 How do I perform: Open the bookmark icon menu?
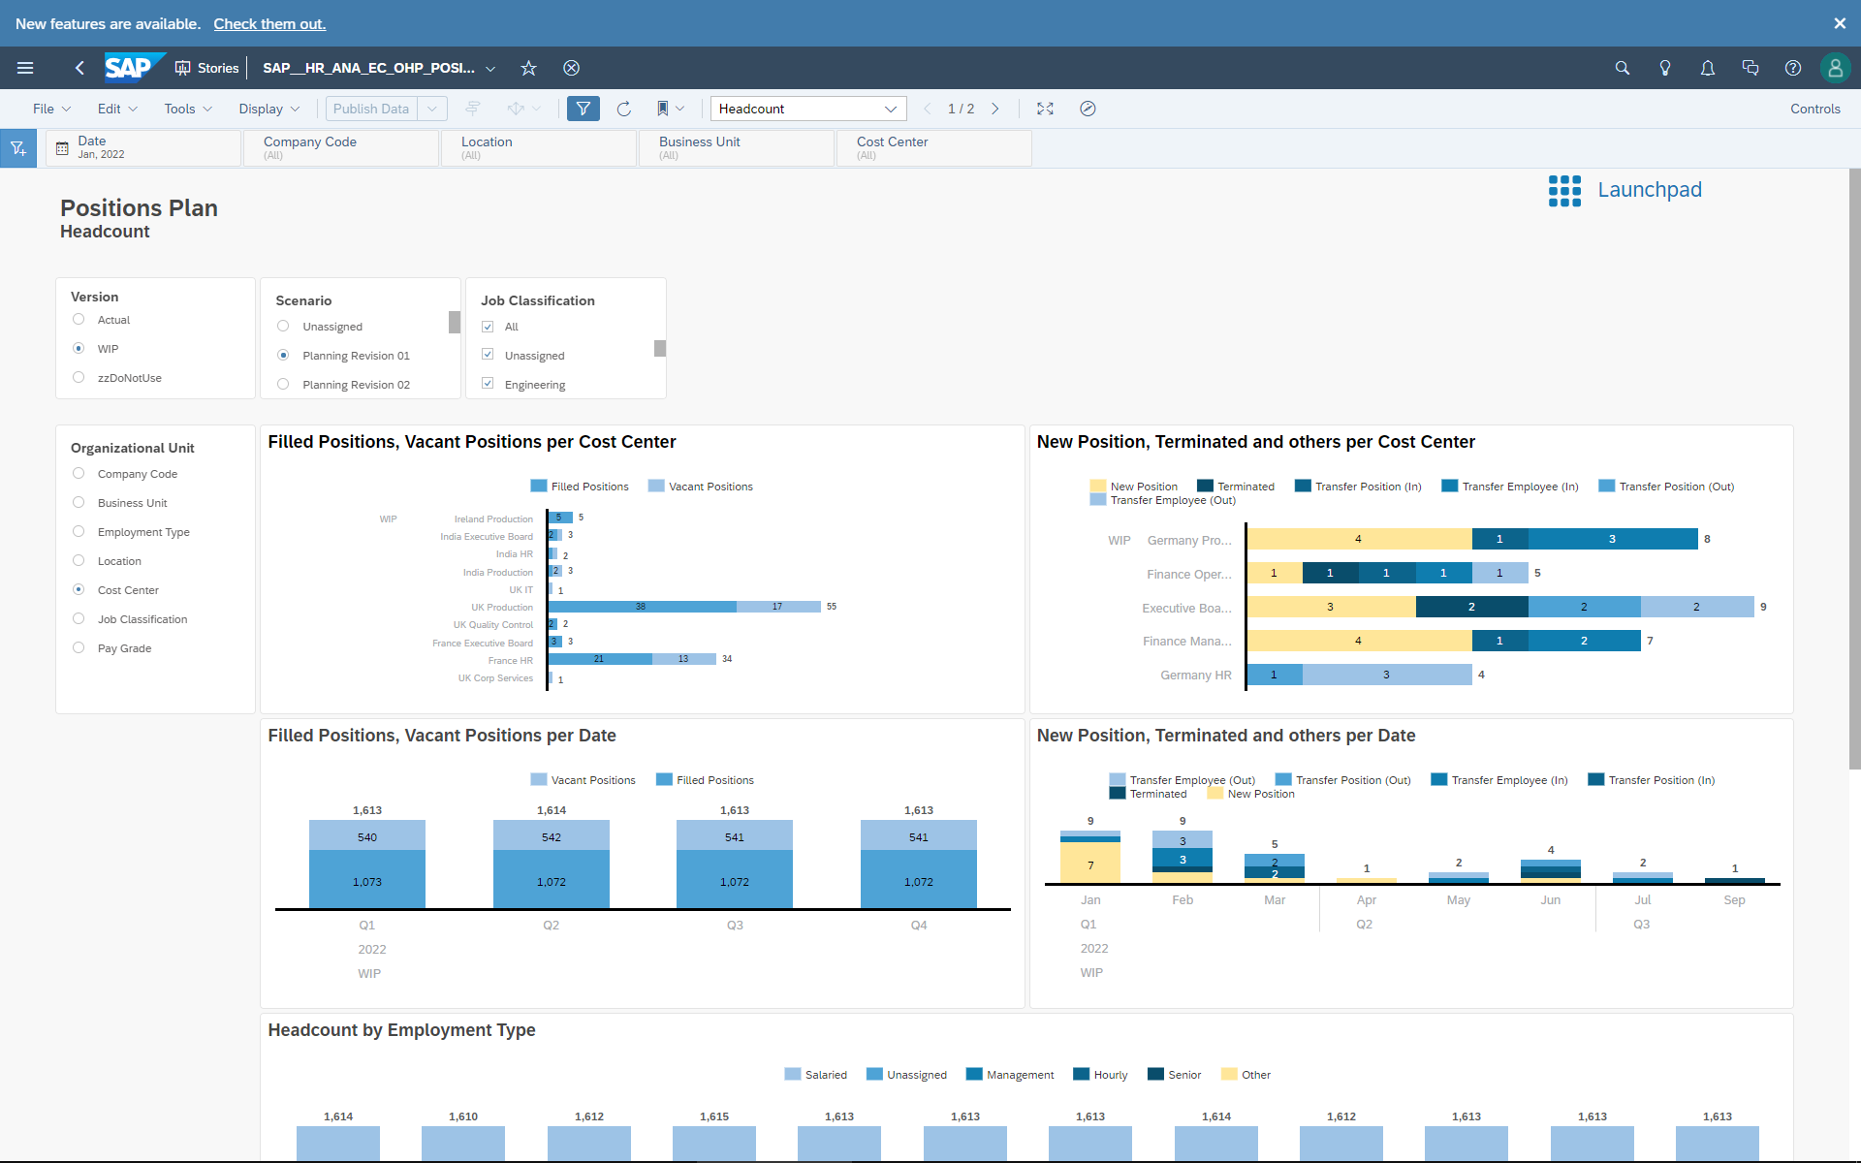point(663,109)
